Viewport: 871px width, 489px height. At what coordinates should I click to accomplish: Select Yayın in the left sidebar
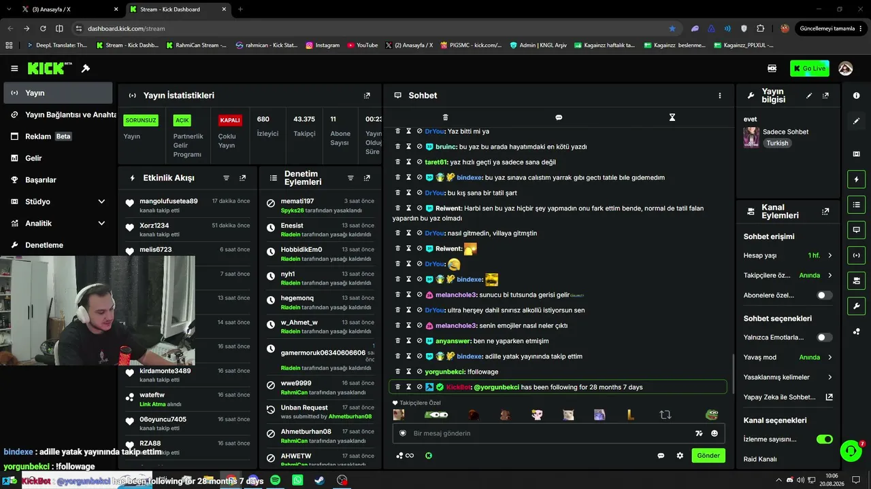point(59,93)
